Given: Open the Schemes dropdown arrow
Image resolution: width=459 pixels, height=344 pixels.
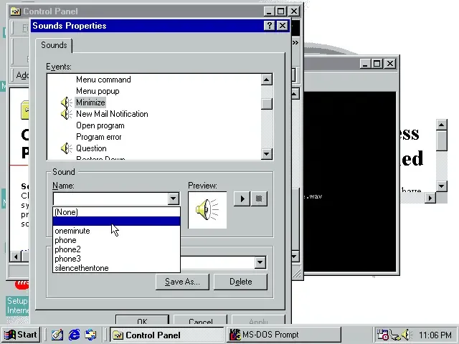Looking at the screenshot, I should (x=260, y=262).
